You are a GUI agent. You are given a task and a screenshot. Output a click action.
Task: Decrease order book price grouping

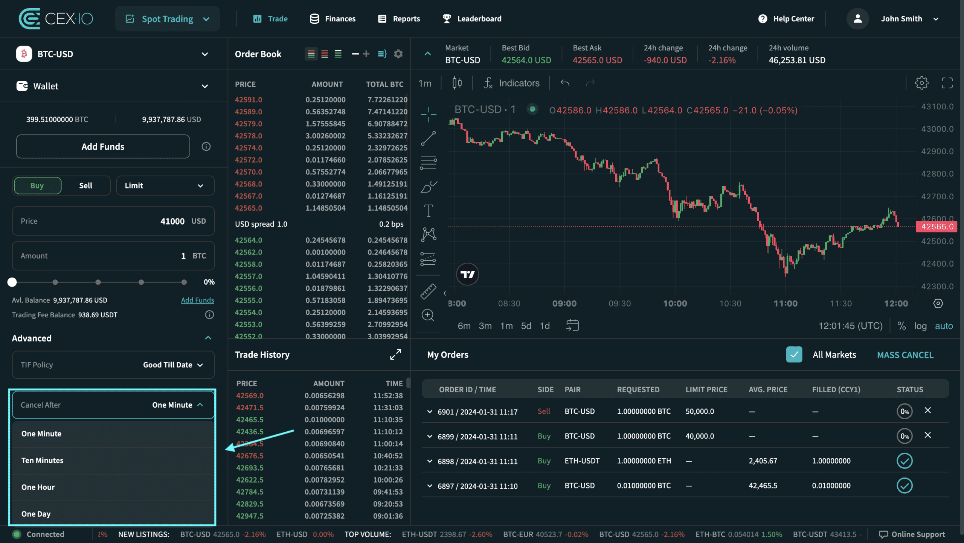point(355,54)
